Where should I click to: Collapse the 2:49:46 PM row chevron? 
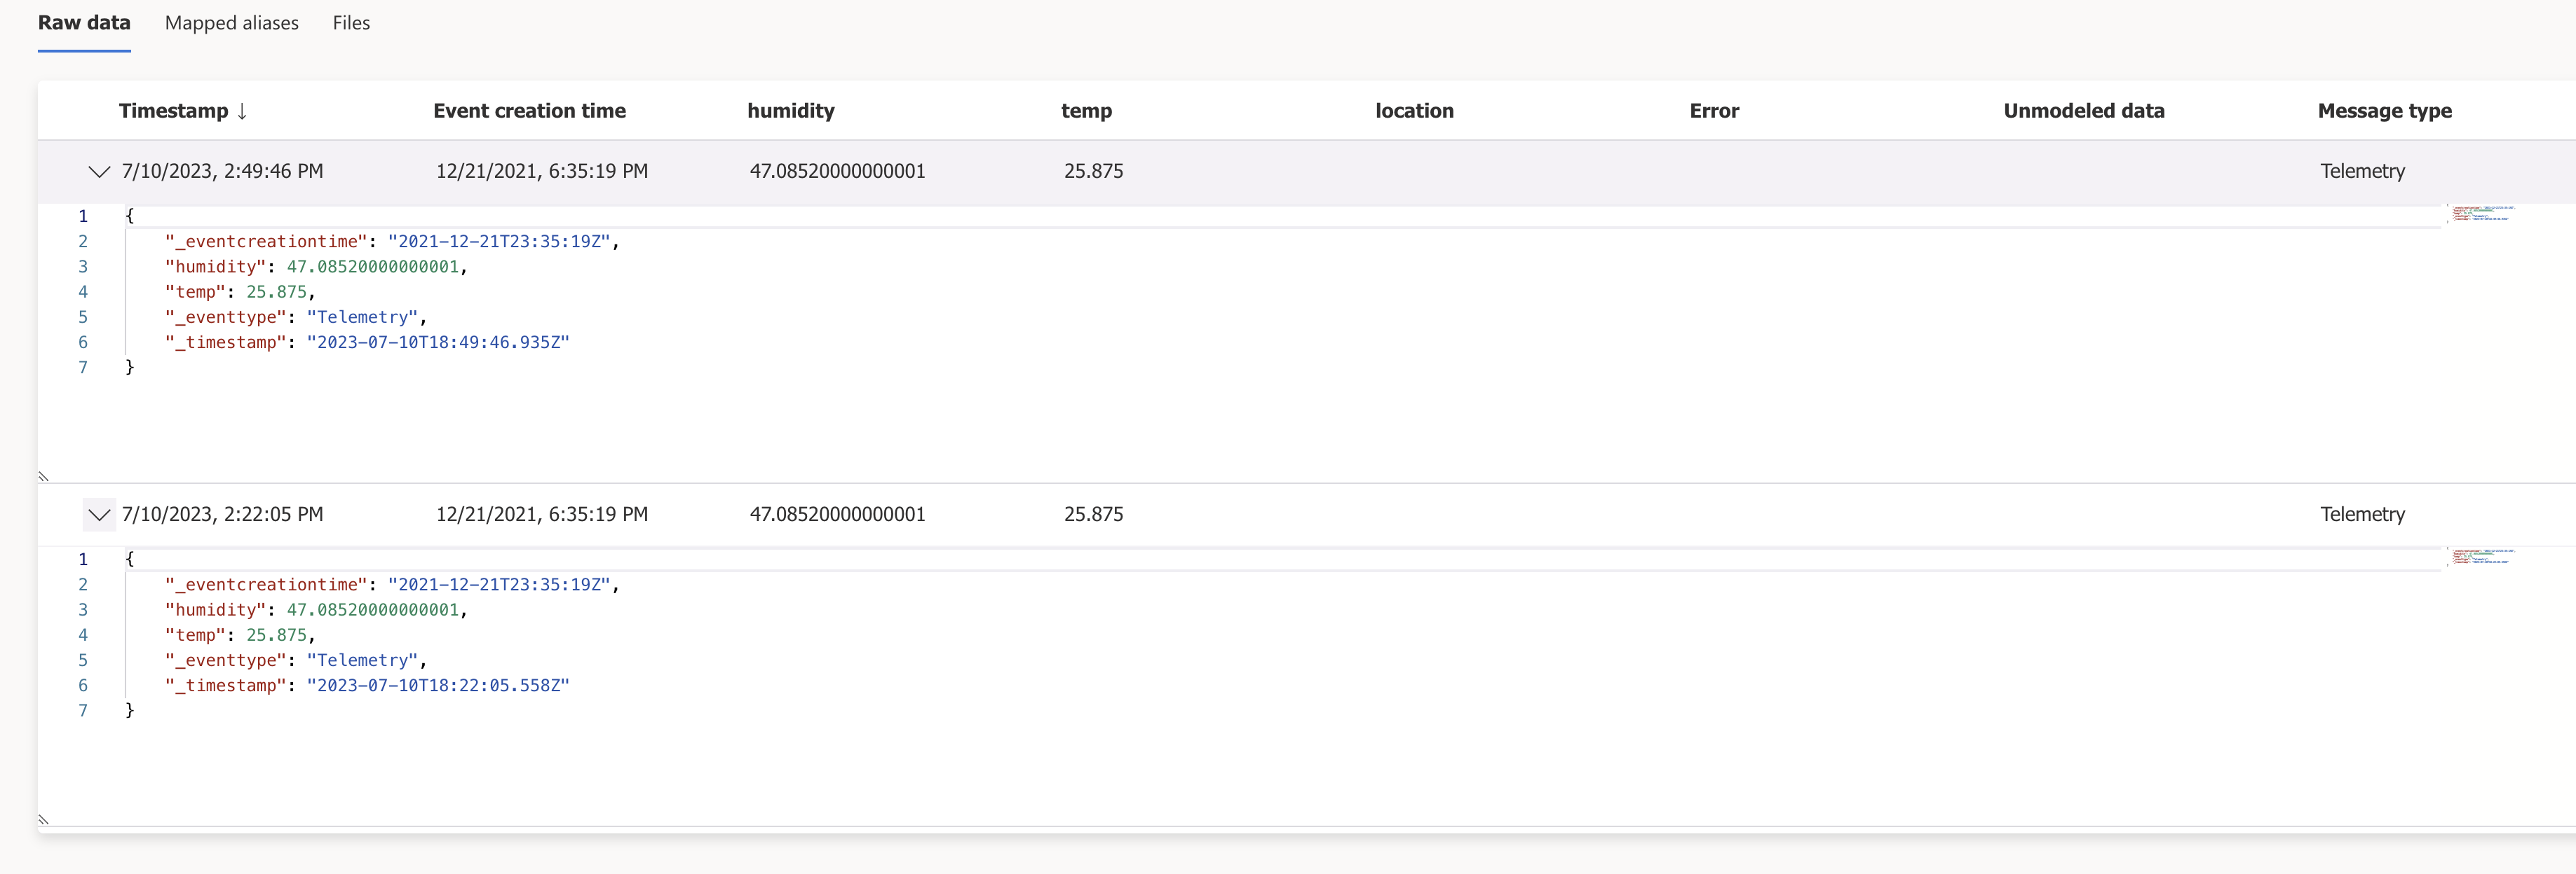click(99, 172)
